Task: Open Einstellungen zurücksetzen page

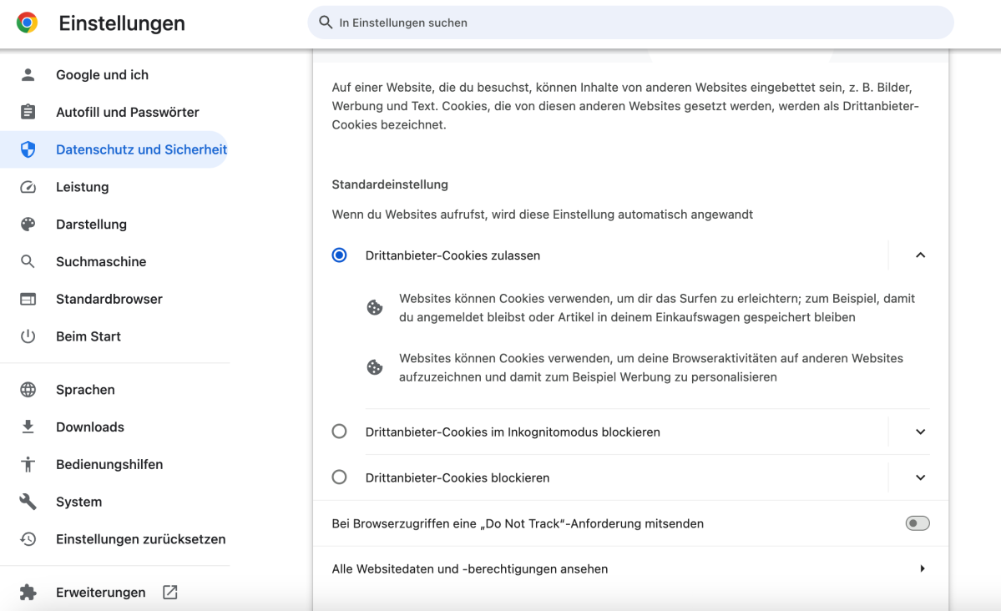Action: pos(140,539)
